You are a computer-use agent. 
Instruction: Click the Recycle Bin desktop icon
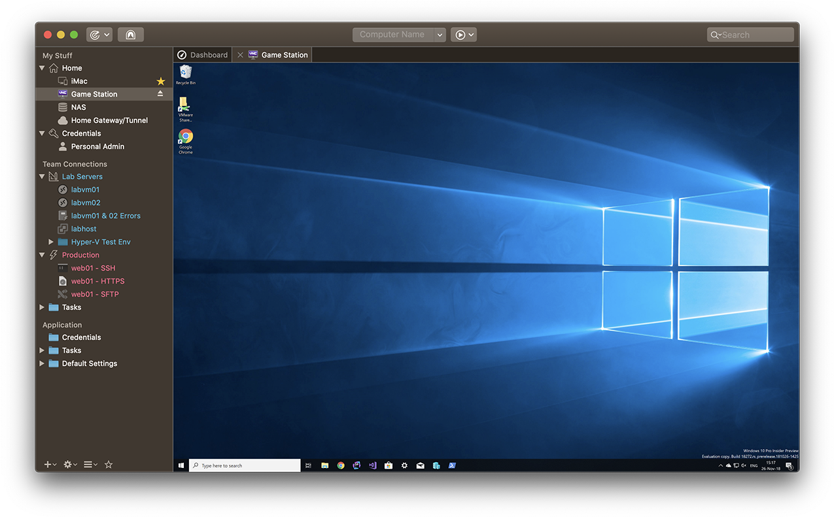click(186, 75)
